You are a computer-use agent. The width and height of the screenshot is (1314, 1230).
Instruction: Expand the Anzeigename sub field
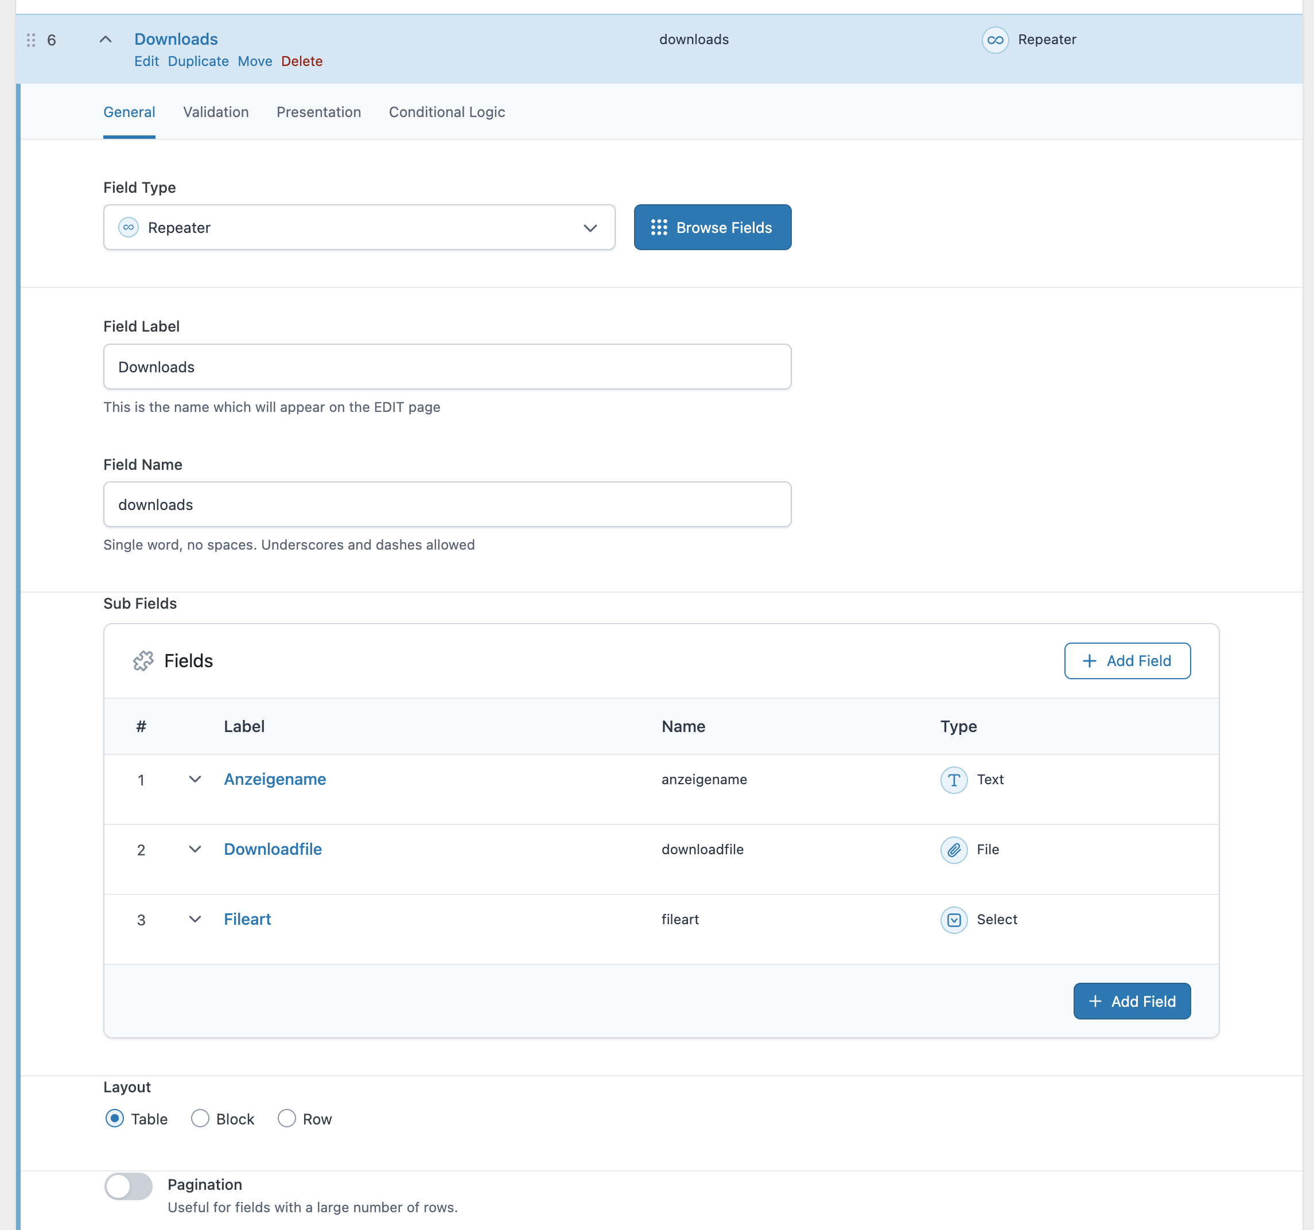pos(195,779)
